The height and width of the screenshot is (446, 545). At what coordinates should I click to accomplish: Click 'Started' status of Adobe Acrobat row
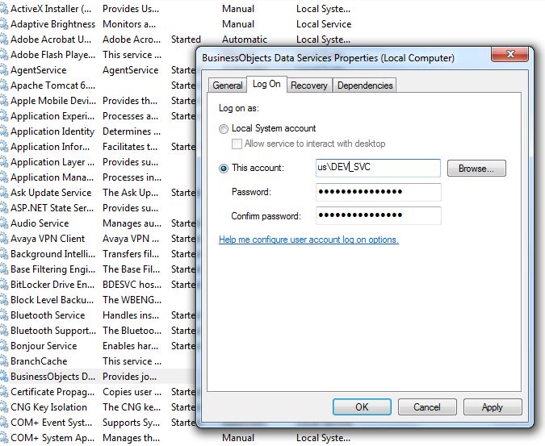(186, 40)
